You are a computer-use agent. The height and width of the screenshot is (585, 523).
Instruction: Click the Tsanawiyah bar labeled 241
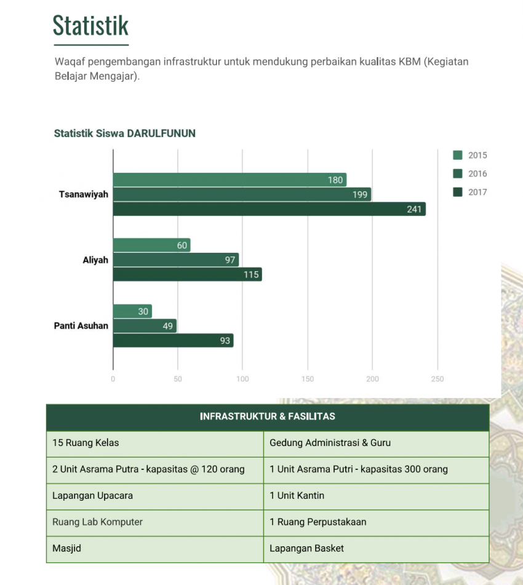[269, 209]
